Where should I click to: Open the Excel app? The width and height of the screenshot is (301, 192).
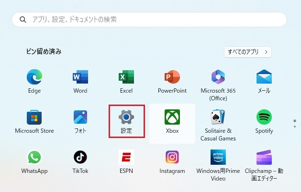126,82
